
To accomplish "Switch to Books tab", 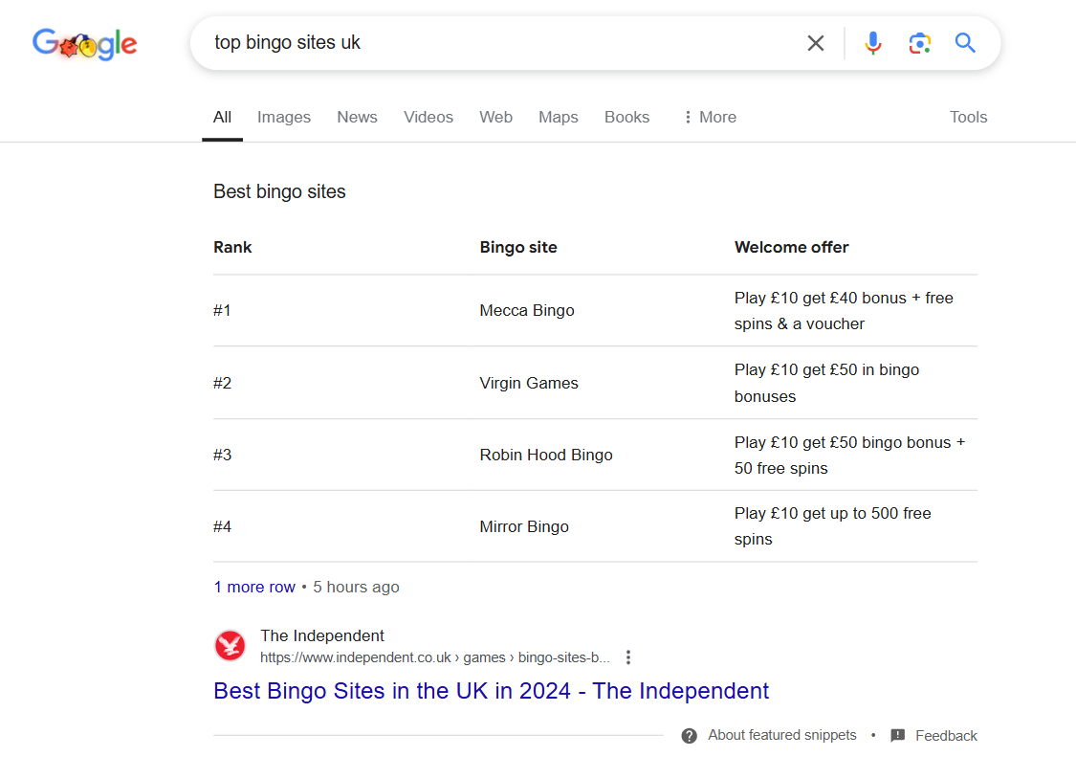I will coord(626,118).
